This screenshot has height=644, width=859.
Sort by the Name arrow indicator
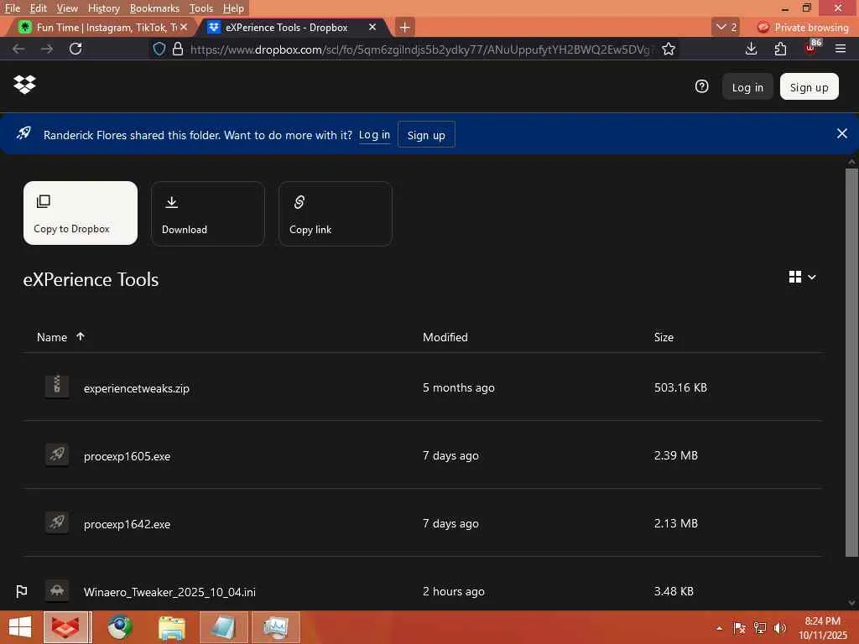click(x=80, y=336)
